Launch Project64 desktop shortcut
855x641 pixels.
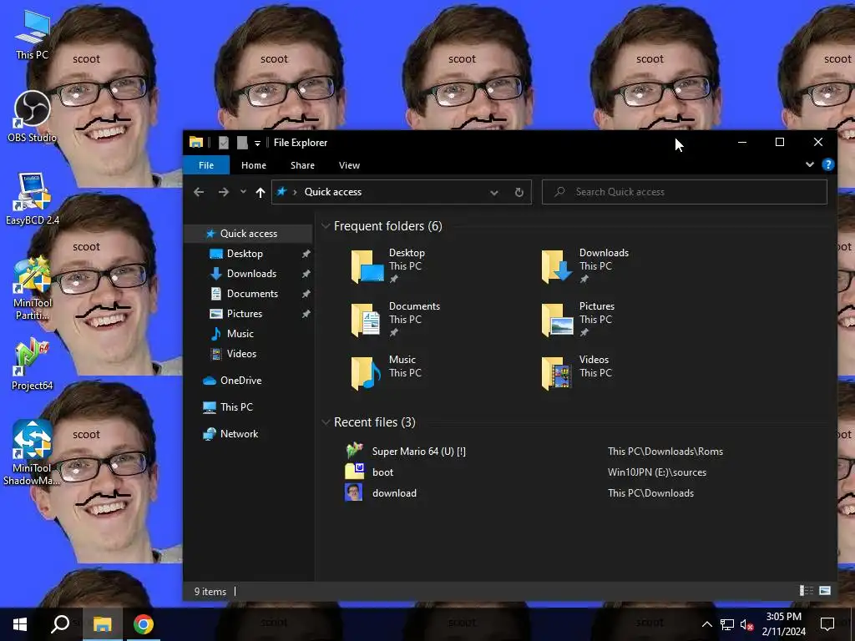(x=33, y=365)
